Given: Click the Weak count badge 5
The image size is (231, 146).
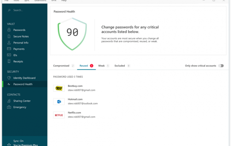Looking at the screenshot, I should click(x=108, y=65).
